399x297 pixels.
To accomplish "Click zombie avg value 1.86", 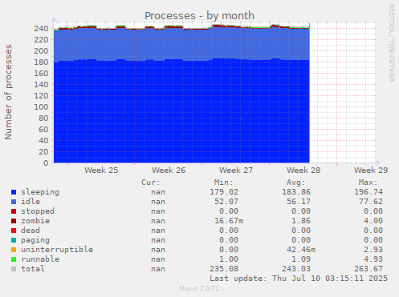I will pyautogui.click(x=301, y=221).
